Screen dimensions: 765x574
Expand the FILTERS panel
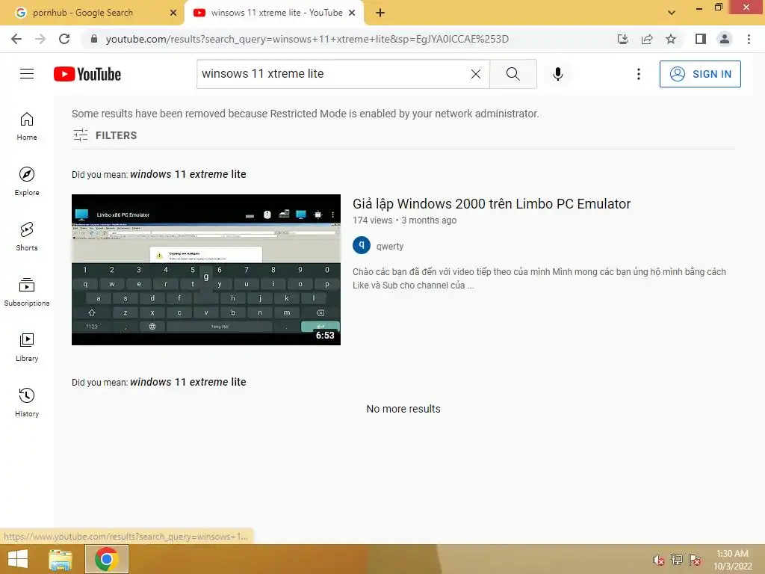point(105,135)
